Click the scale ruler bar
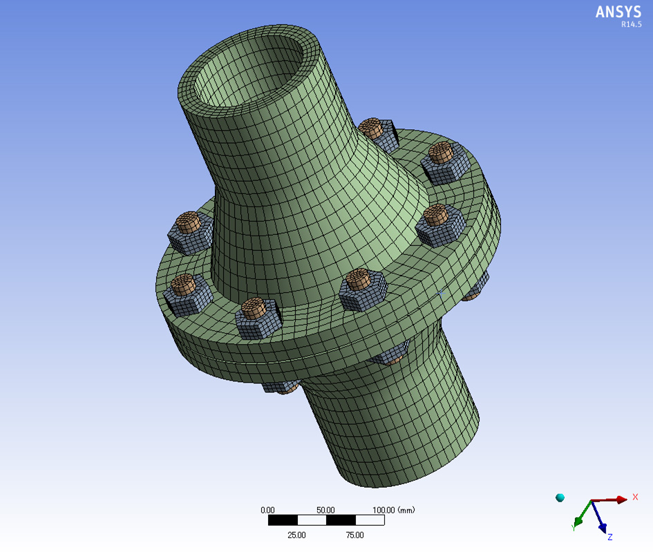The image size is (653, 554). point(326,520)
